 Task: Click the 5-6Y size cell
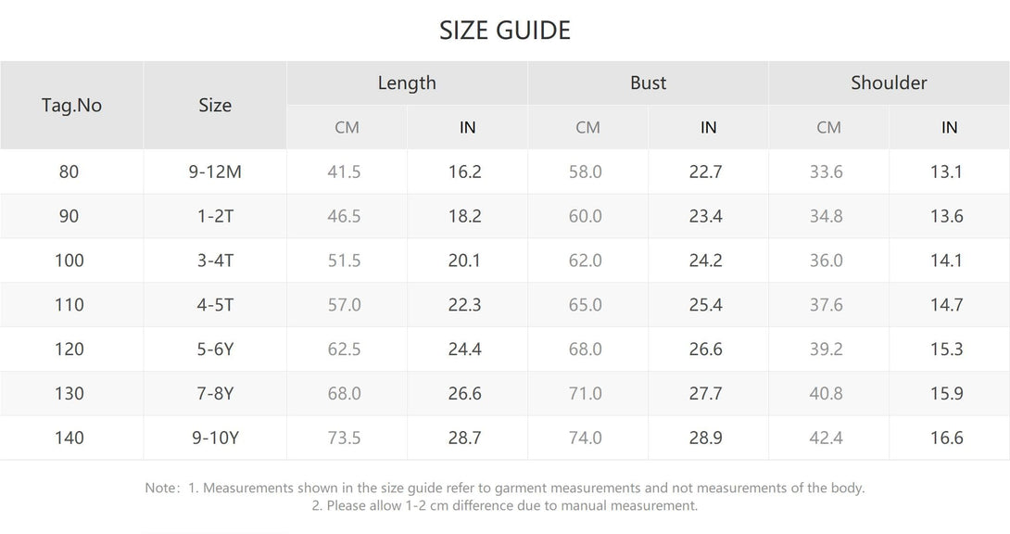click(215, 350)
